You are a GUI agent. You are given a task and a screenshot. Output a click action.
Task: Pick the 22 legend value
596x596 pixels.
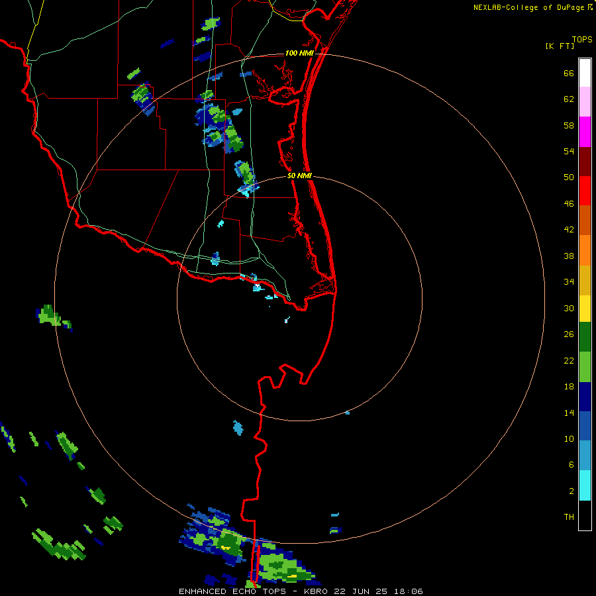(x=569, y=361)
